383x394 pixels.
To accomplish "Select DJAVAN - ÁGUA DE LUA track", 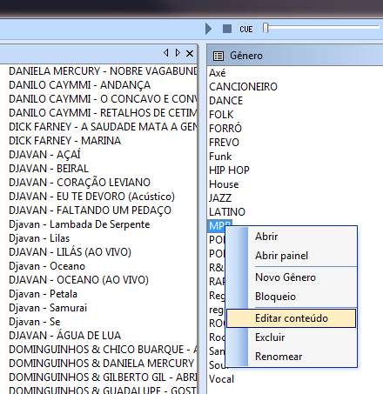I will coord(64,336).
